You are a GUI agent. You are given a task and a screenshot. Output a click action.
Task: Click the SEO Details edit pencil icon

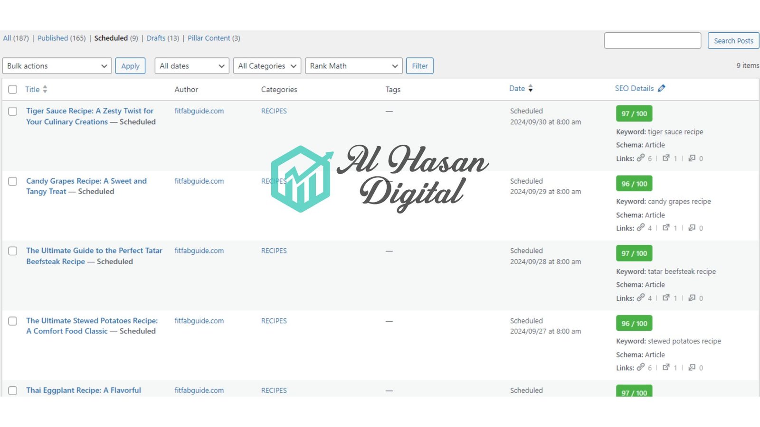pos(661,88)
